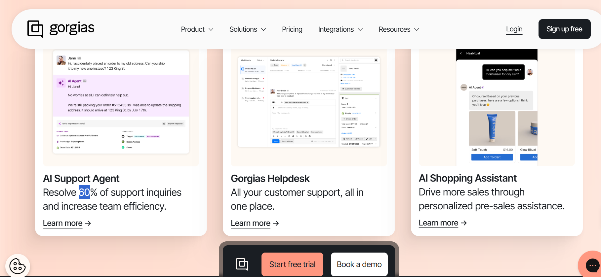Click the Book a demo button
The width and height of the screenshot is (601, 277).
point(359,264)
